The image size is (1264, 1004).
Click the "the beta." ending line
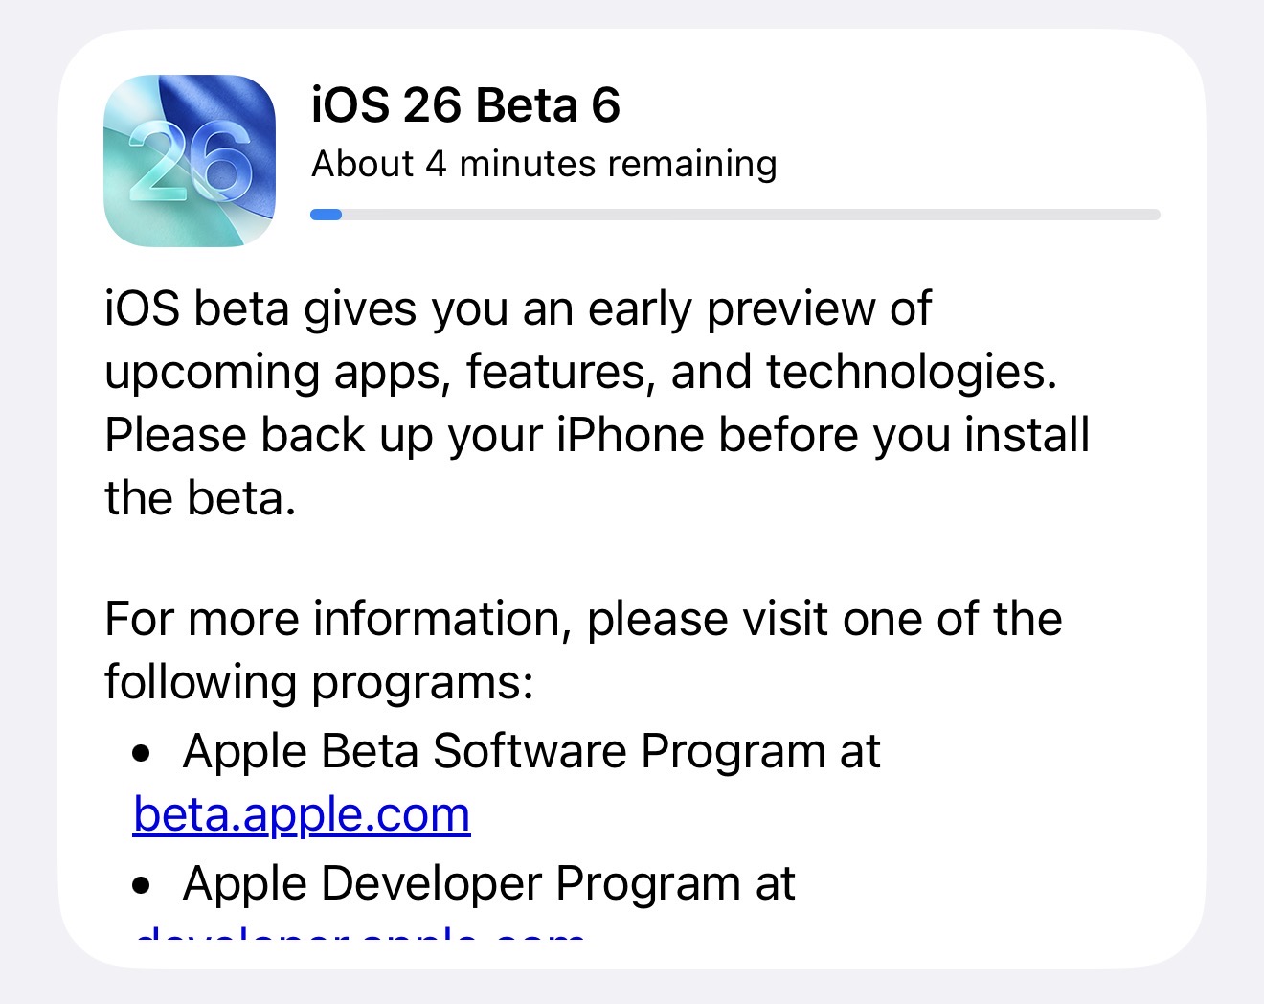(200, 498)
